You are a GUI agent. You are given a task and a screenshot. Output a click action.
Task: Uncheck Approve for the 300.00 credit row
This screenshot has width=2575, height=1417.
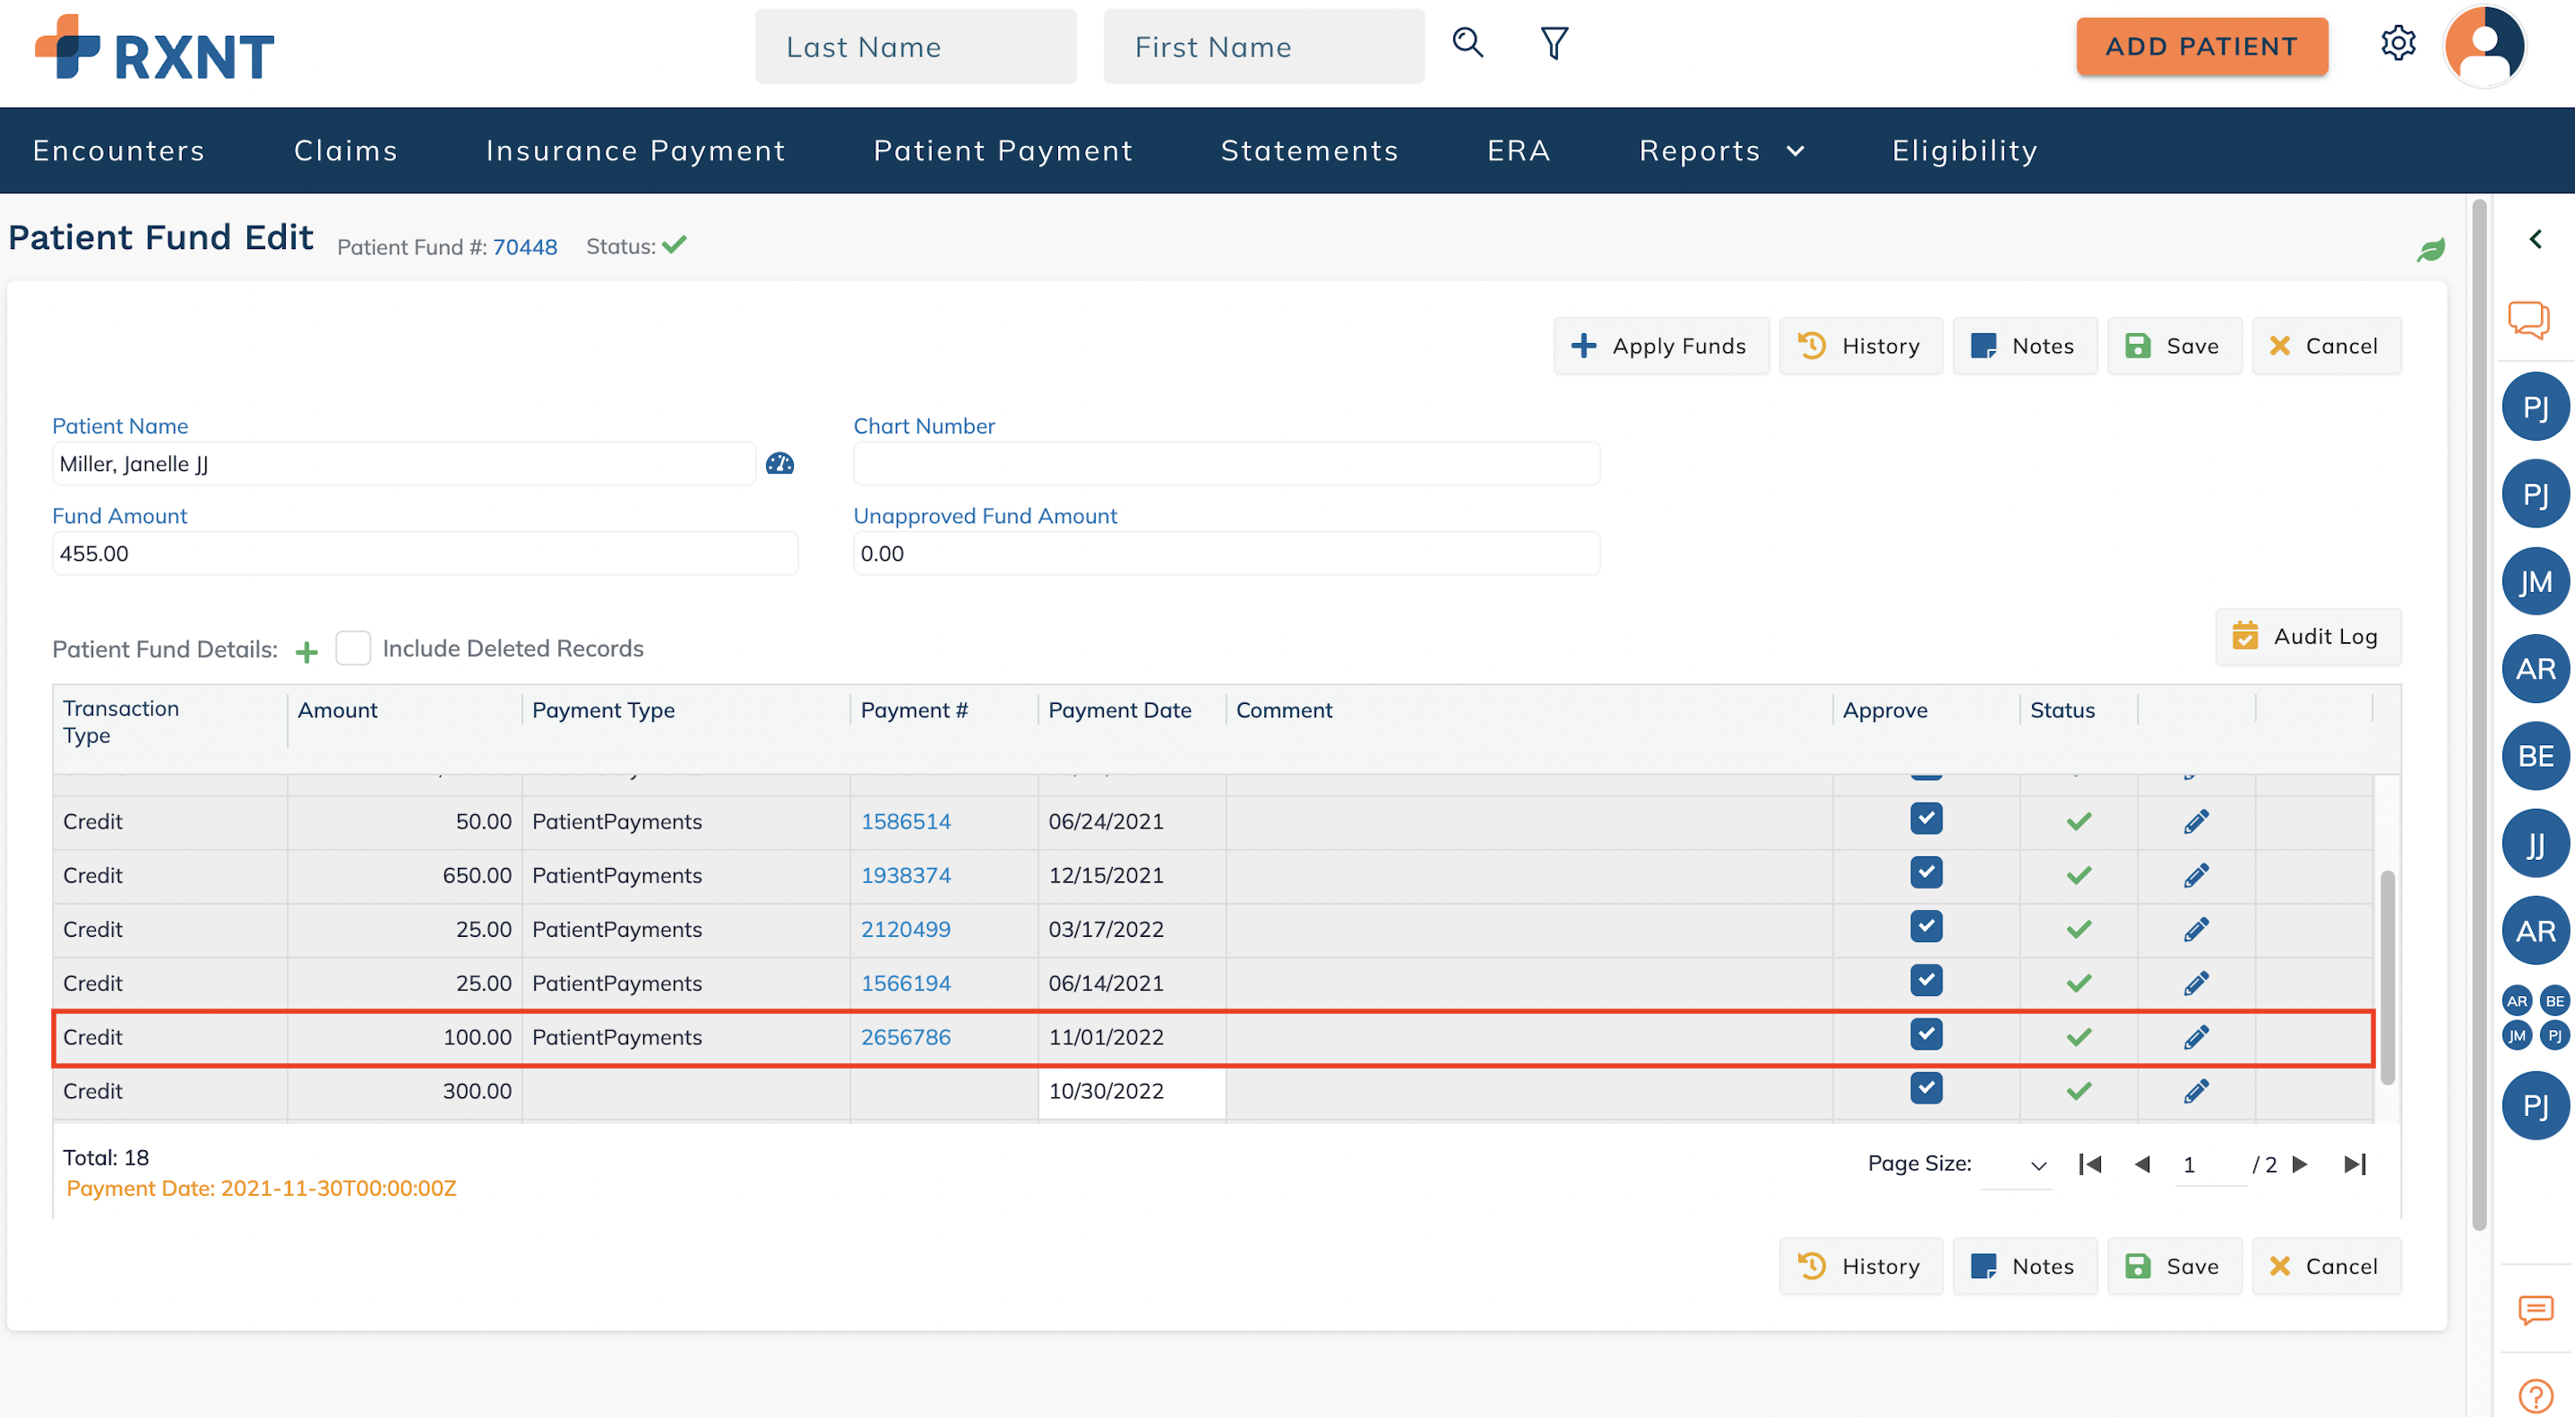[1925, 1088]
